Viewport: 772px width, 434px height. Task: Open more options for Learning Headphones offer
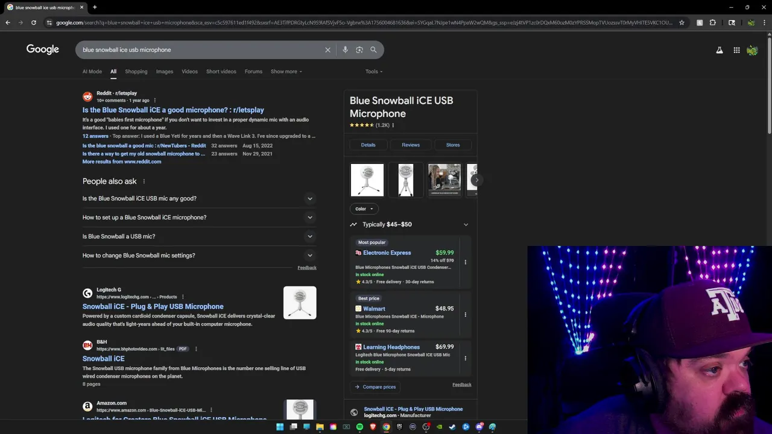(x=465, y=358)
